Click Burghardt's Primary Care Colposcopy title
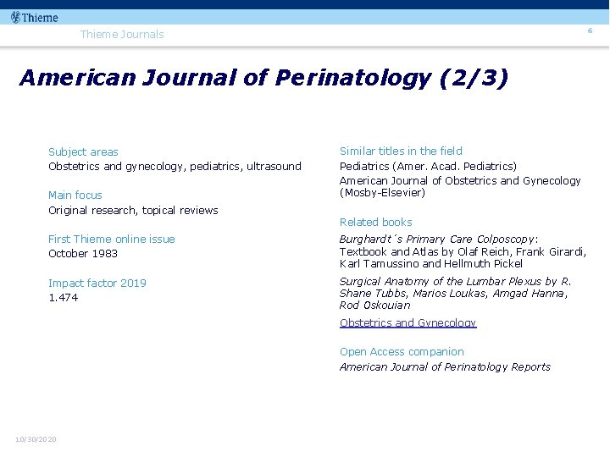610x457 pixels. click(x=439, y=239)
